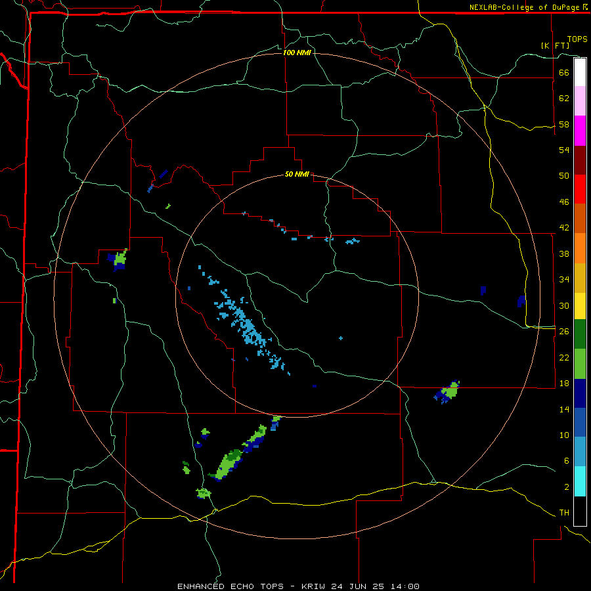
Task: Click the legend tick label 30
Action: coord(564,305)
